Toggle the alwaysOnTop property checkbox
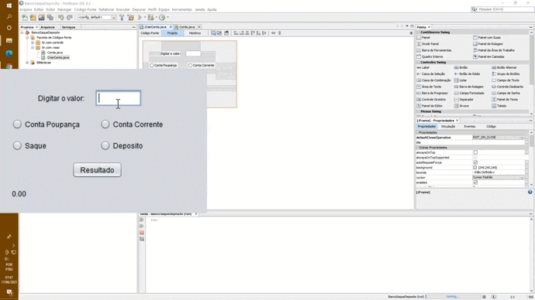The height and width of the screenshot is (300, 535). pos(475,152)
